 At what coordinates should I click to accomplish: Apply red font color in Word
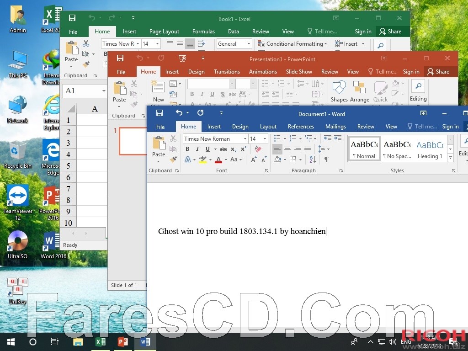point(218,160)
